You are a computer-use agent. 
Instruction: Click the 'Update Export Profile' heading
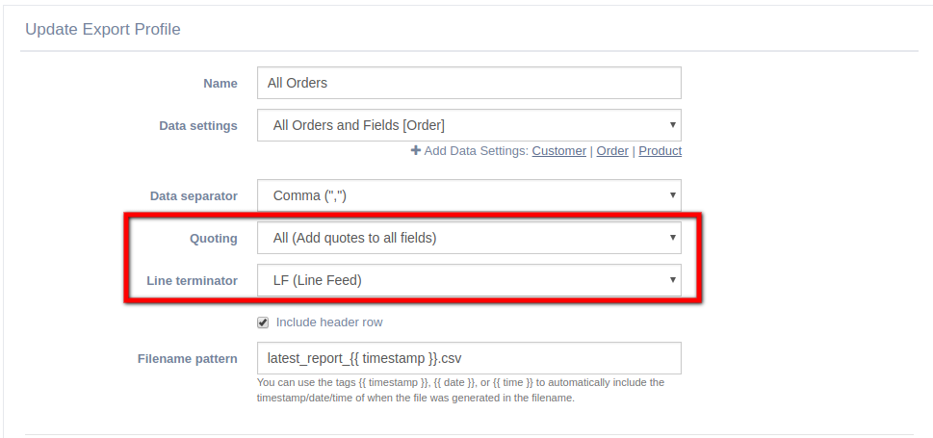103,30
